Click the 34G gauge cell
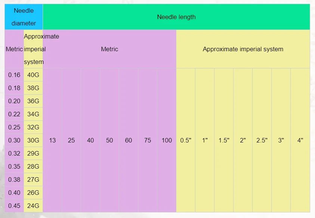 (33, 114)
